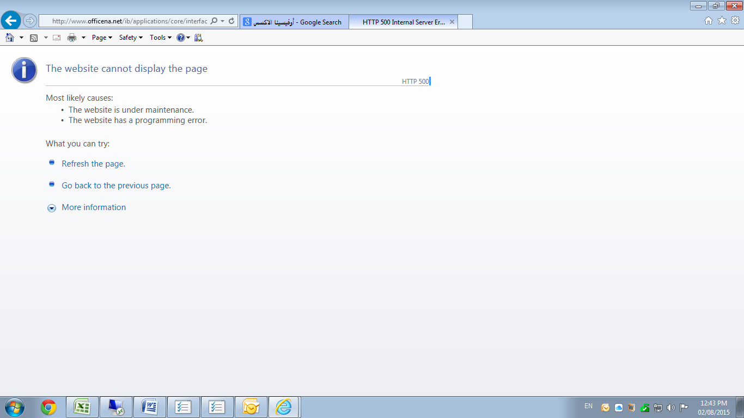Click the Refresh icon in address bar
Image resolution: width=744 pixels, height=418 pixels.
[x=231, y=21]
